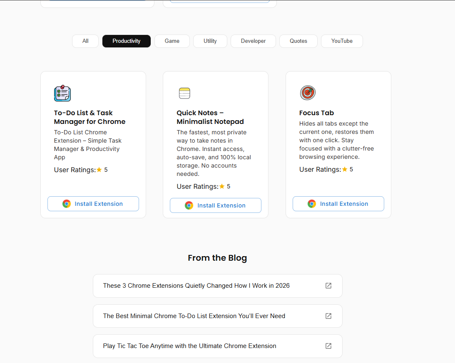
Task: Open the YouTube category filter
Action: pyautogui.click(x=342, y=41)
